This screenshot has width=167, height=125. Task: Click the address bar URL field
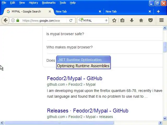41,20
